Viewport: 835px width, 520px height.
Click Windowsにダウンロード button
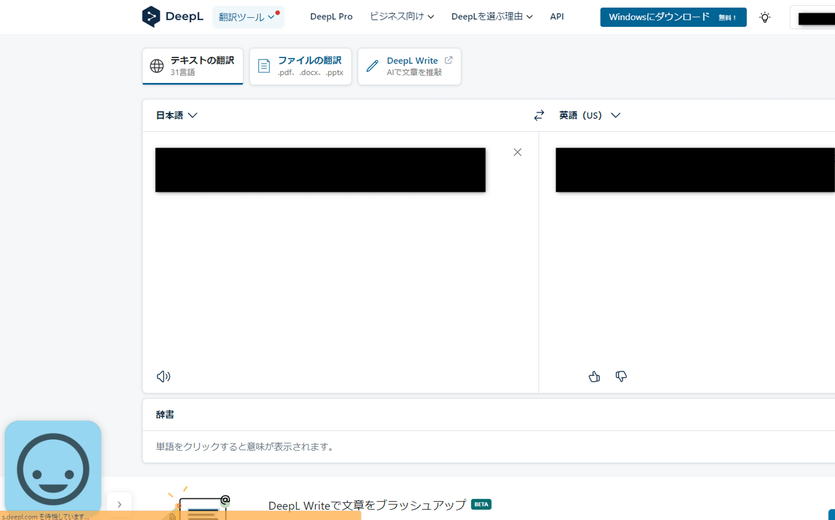tap(673, 17)
